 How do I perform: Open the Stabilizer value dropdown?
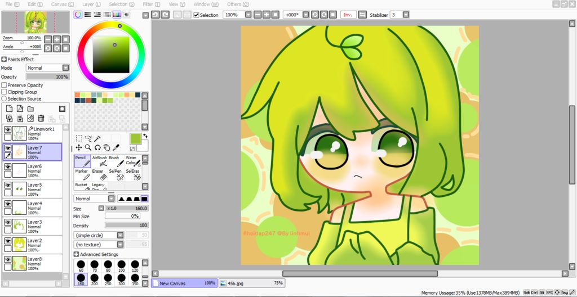click(x=406, y=15)
